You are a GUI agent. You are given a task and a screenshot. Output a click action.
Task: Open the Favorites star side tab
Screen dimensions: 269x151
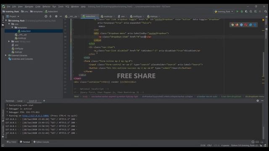pos(3,137)
